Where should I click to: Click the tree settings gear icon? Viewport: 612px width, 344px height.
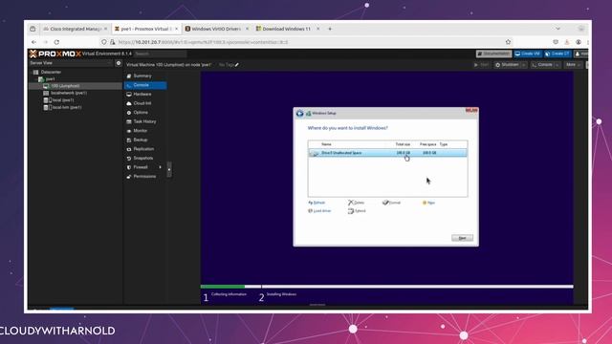[x=119, y=63]
